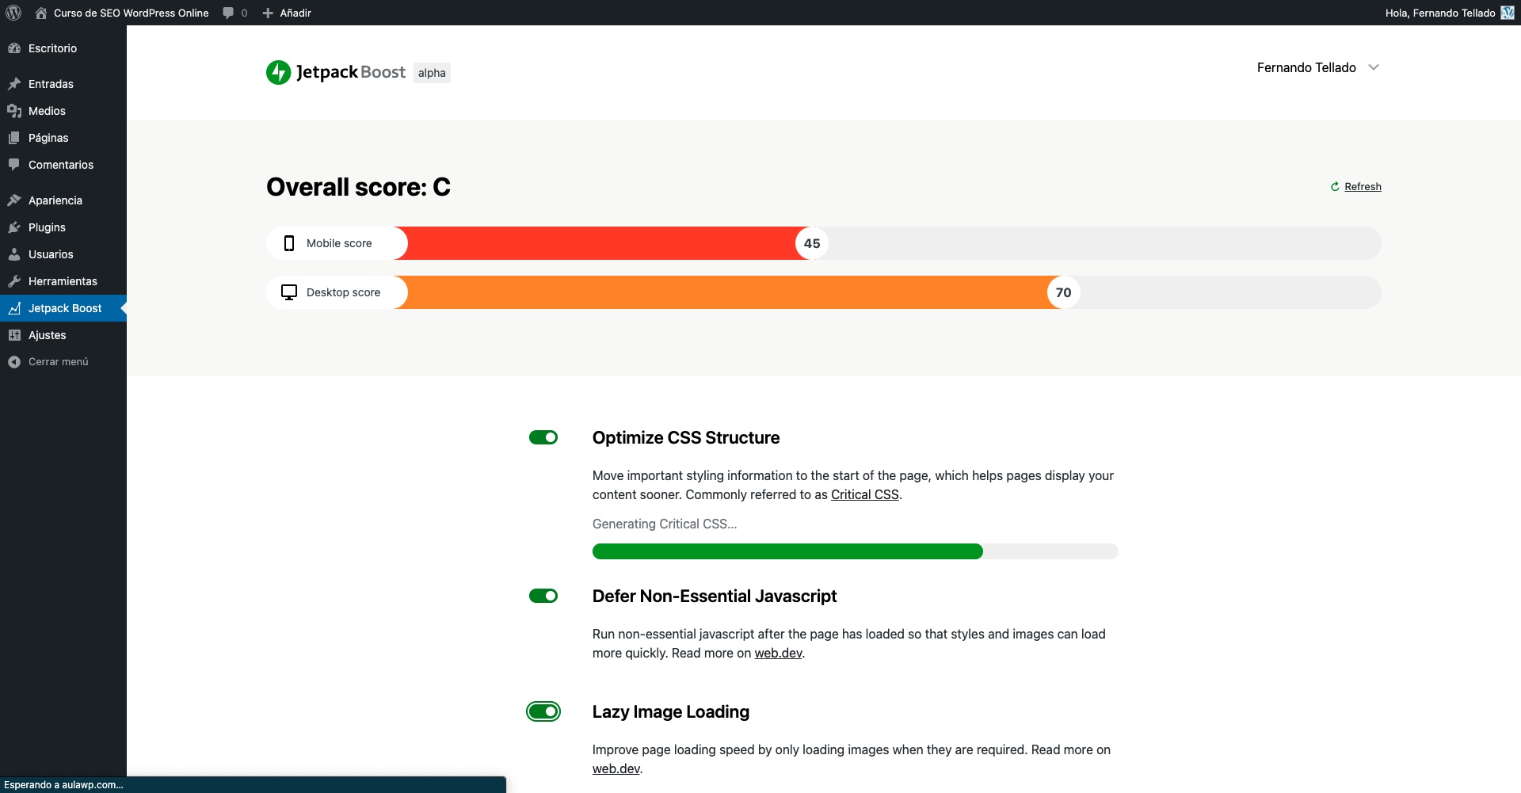This screenshot has width=1521, height=793.
Task: Click the desktop monitor icon in Desktop score
Action: [289, 292]
